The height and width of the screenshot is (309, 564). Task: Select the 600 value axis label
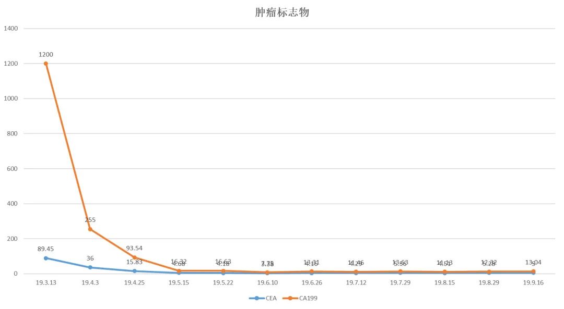[13, 169]
